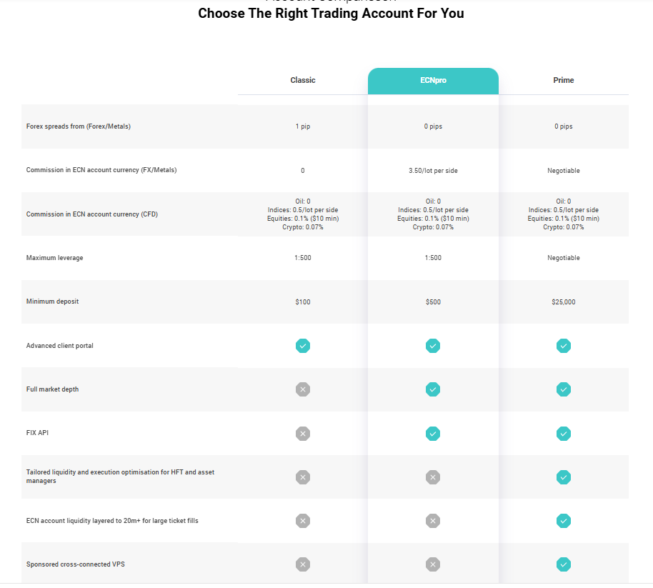Image resolution: width=653 pixels, height=588 pixels.
Task: Switch to the Prime account column header
Action: [x=564, y=80]
